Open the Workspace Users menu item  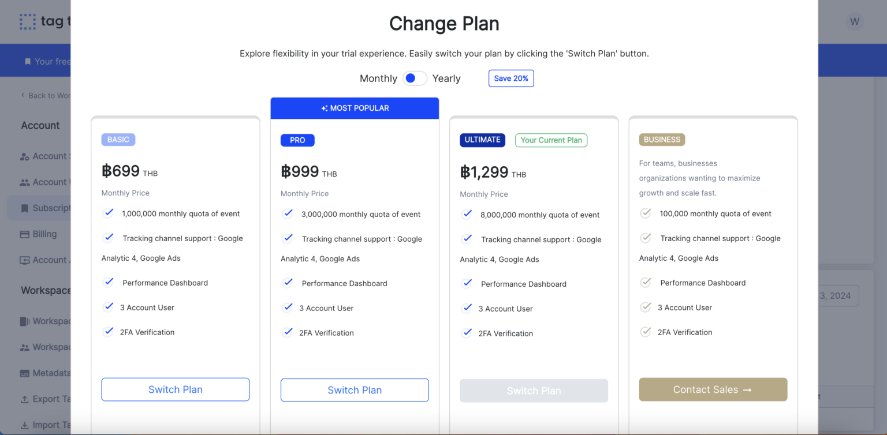[46, 347]
